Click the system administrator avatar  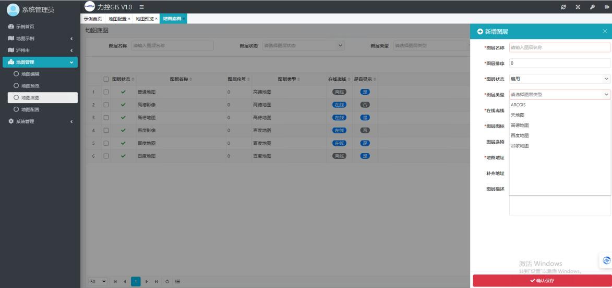(11, 7)
